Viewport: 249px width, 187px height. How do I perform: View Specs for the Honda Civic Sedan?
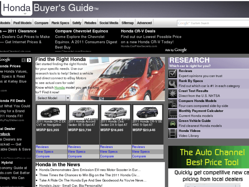(109, 152)
